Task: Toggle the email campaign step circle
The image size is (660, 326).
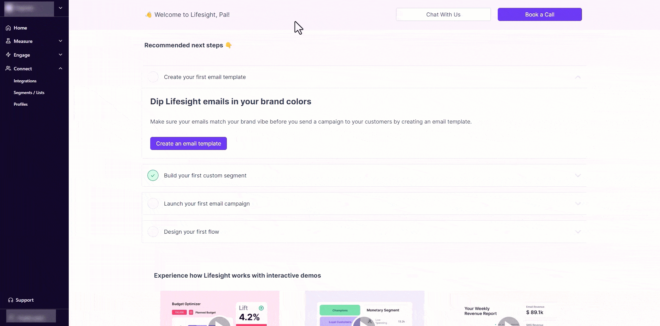Action: click(x=153, y=203)
